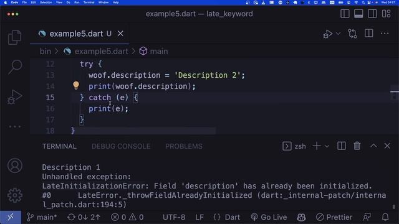399x224 pixels.
Task: Change LF end of line sequence
Action: click(x=199, y=217)
